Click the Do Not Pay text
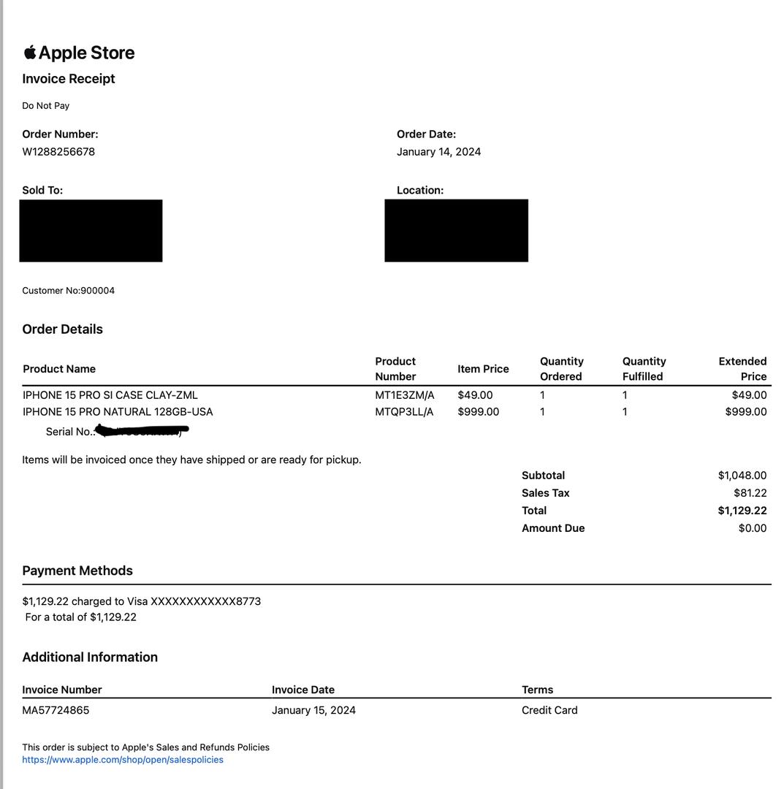784x789 pixels. tap(46, 106)
